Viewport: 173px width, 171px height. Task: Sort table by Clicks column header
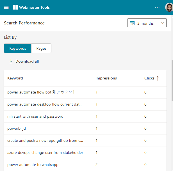coord(149,78)
